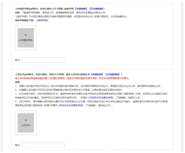Click the 上传证书 upload box
Image resolution: width=185 pixels, height=153 pixels.
[x=26, y=123]
